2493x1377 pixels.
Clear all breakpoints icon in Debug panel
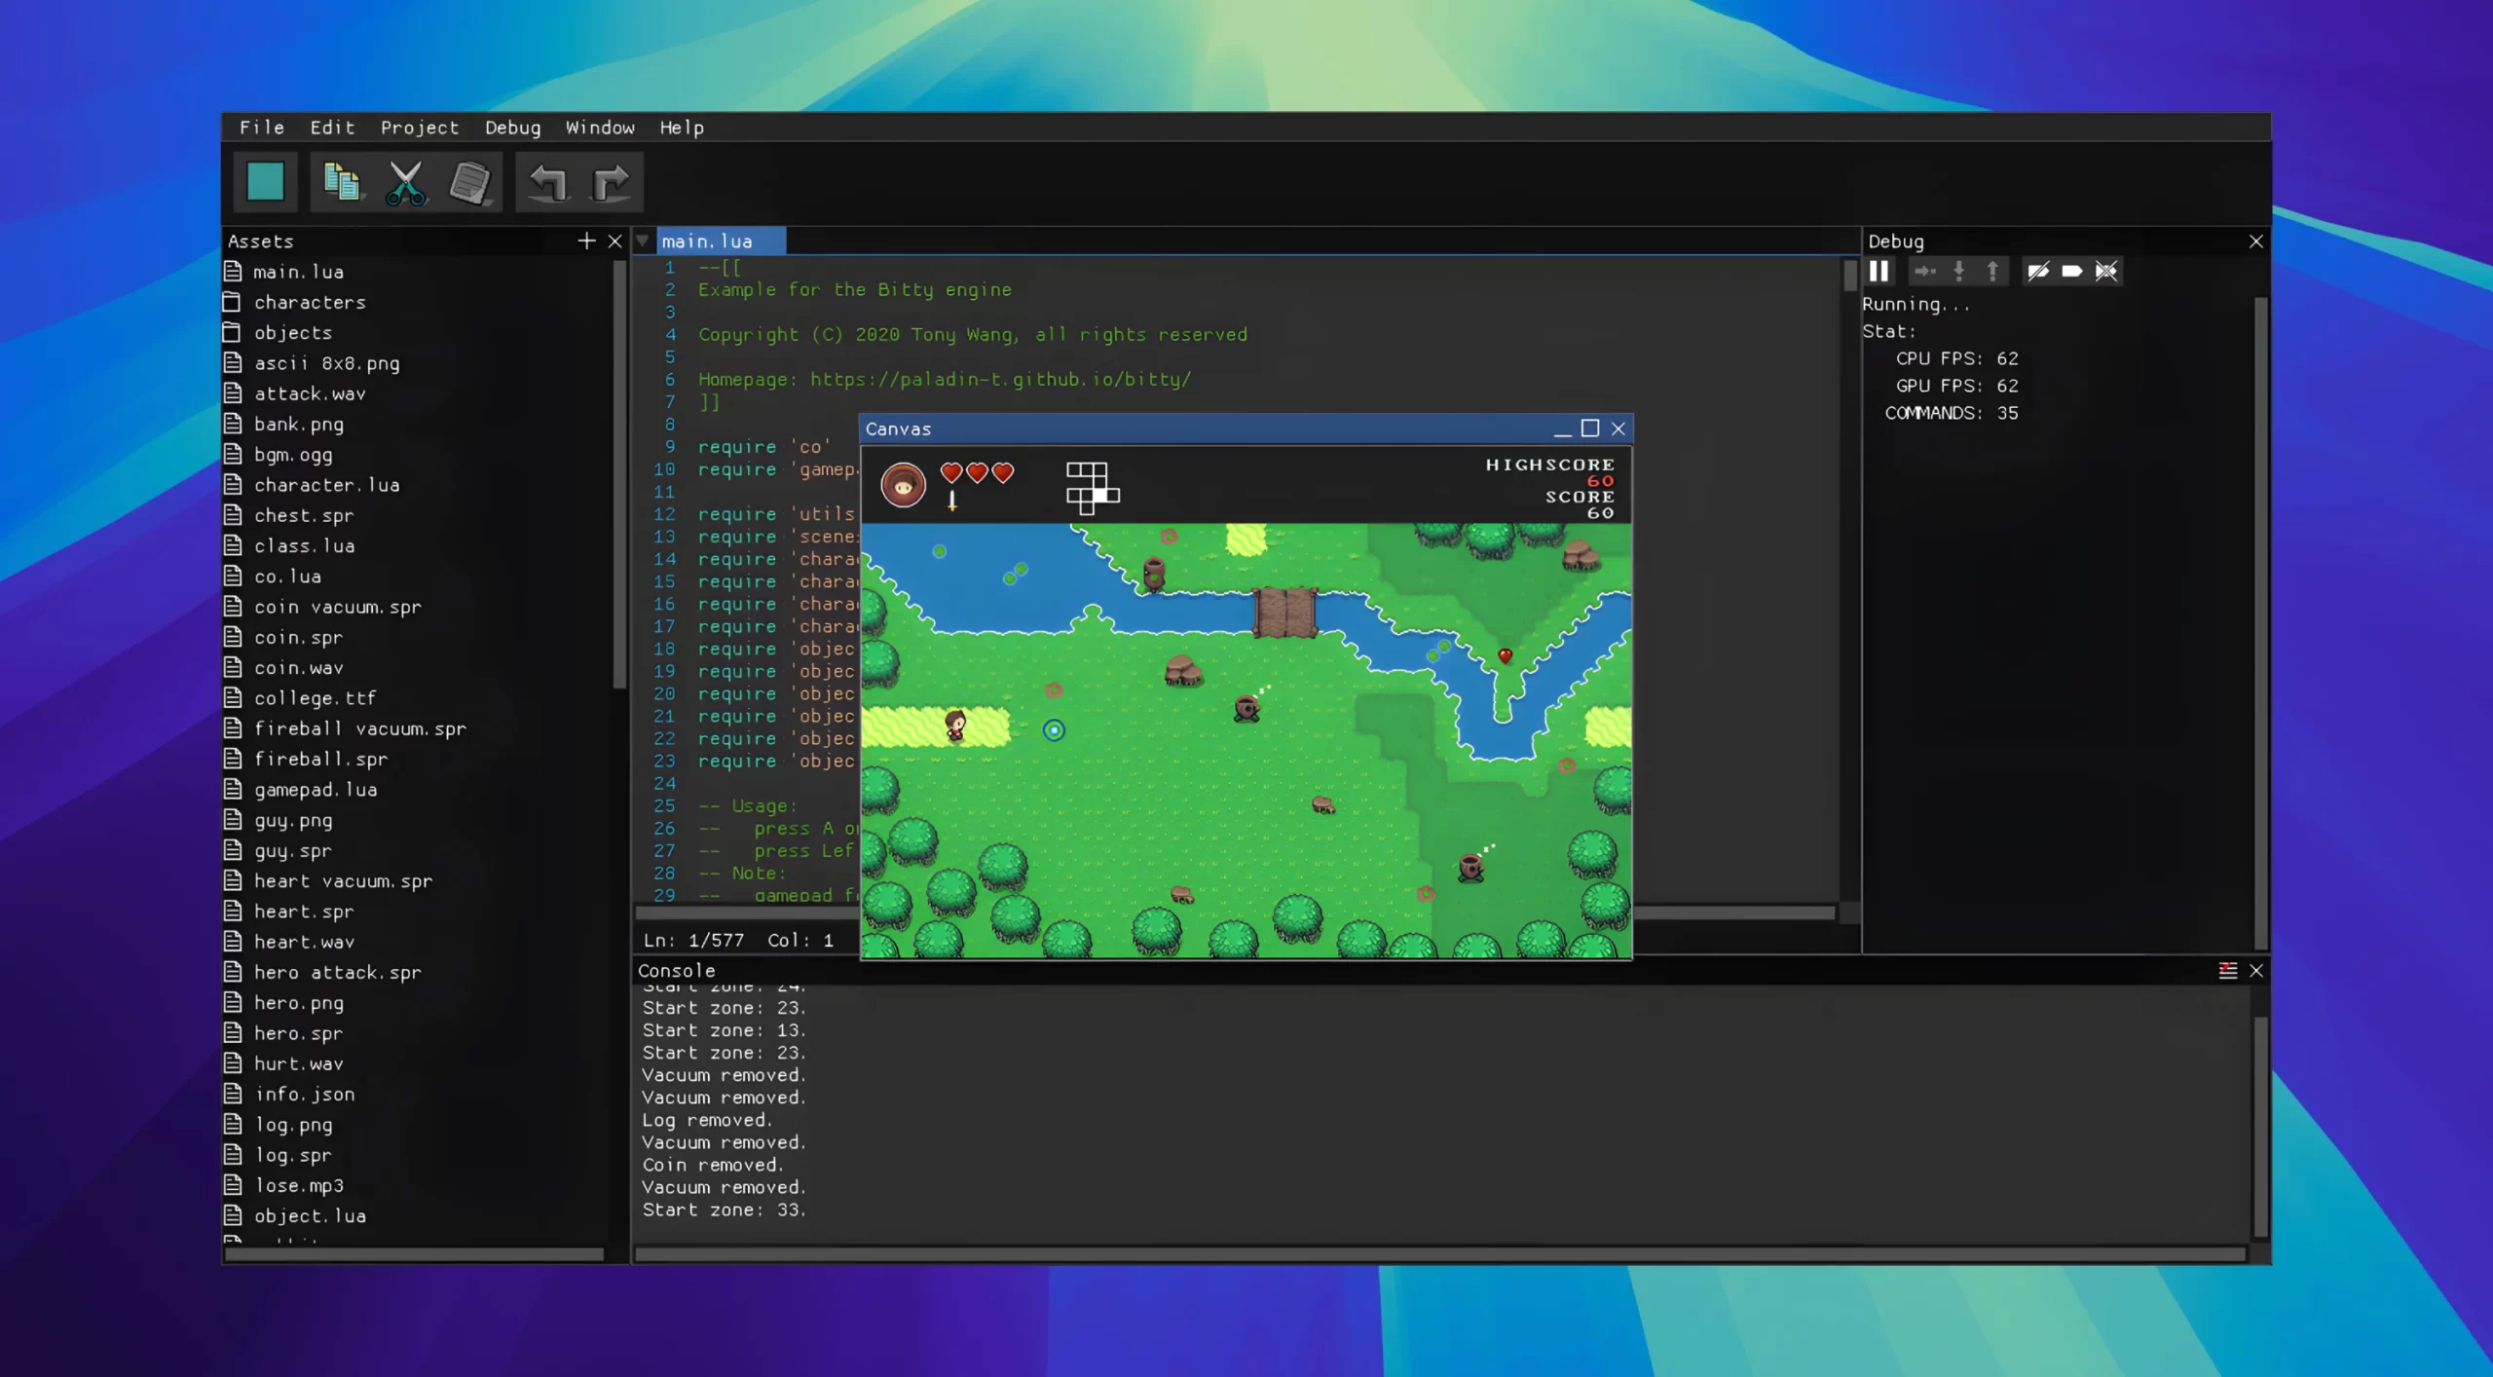coord(2105,272)
